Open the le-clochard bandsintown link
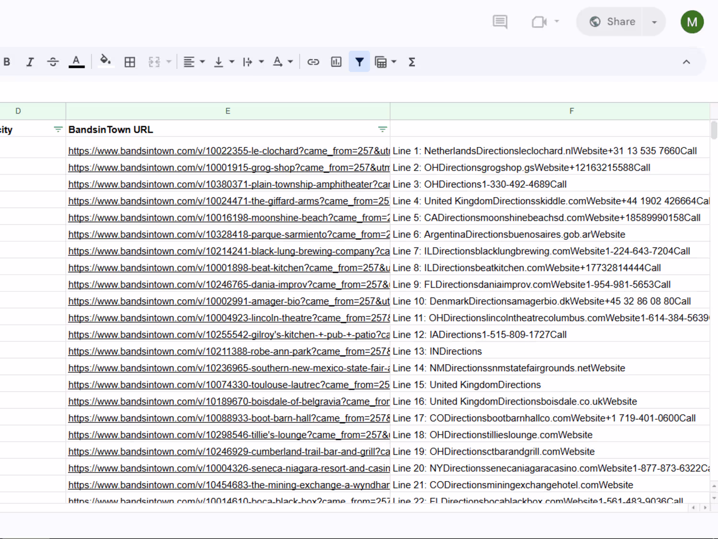 (229, 151)
